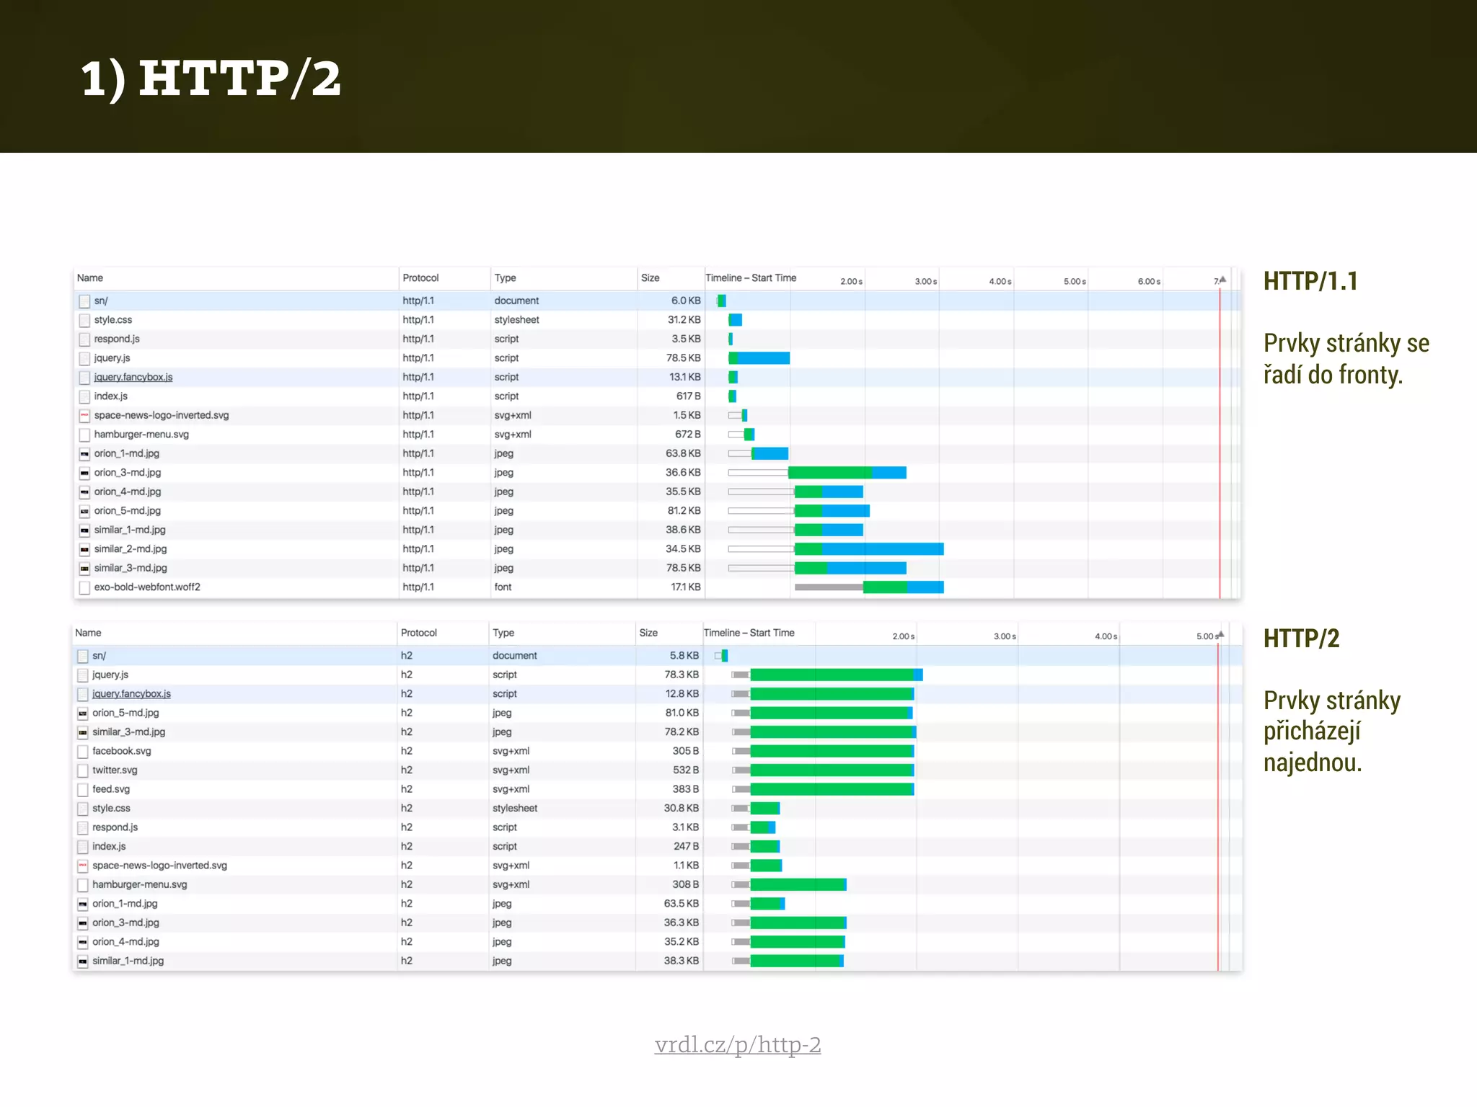1477x1107 pixels.
Task: Click the sort arrow in HTTP/2 timeline header
Action: 1220,635
